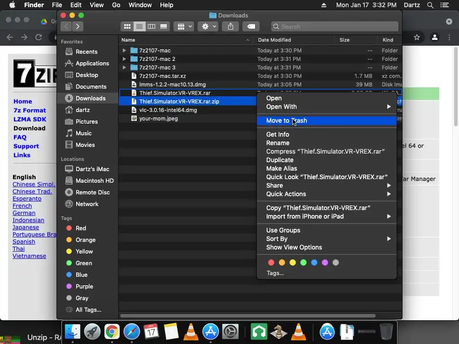This screenshot has width=459, height=344.
Task: Apply the red tag color in context menu
Action: 271,262
